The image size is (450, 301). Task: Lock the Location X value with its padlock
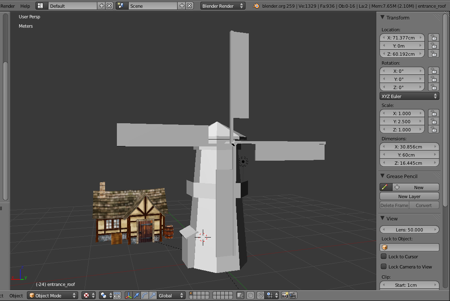coord(433,37)
